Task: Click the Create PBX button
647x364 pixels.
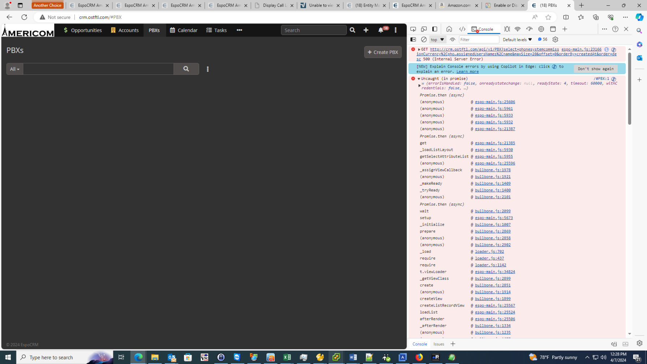Action: [382, 52]
